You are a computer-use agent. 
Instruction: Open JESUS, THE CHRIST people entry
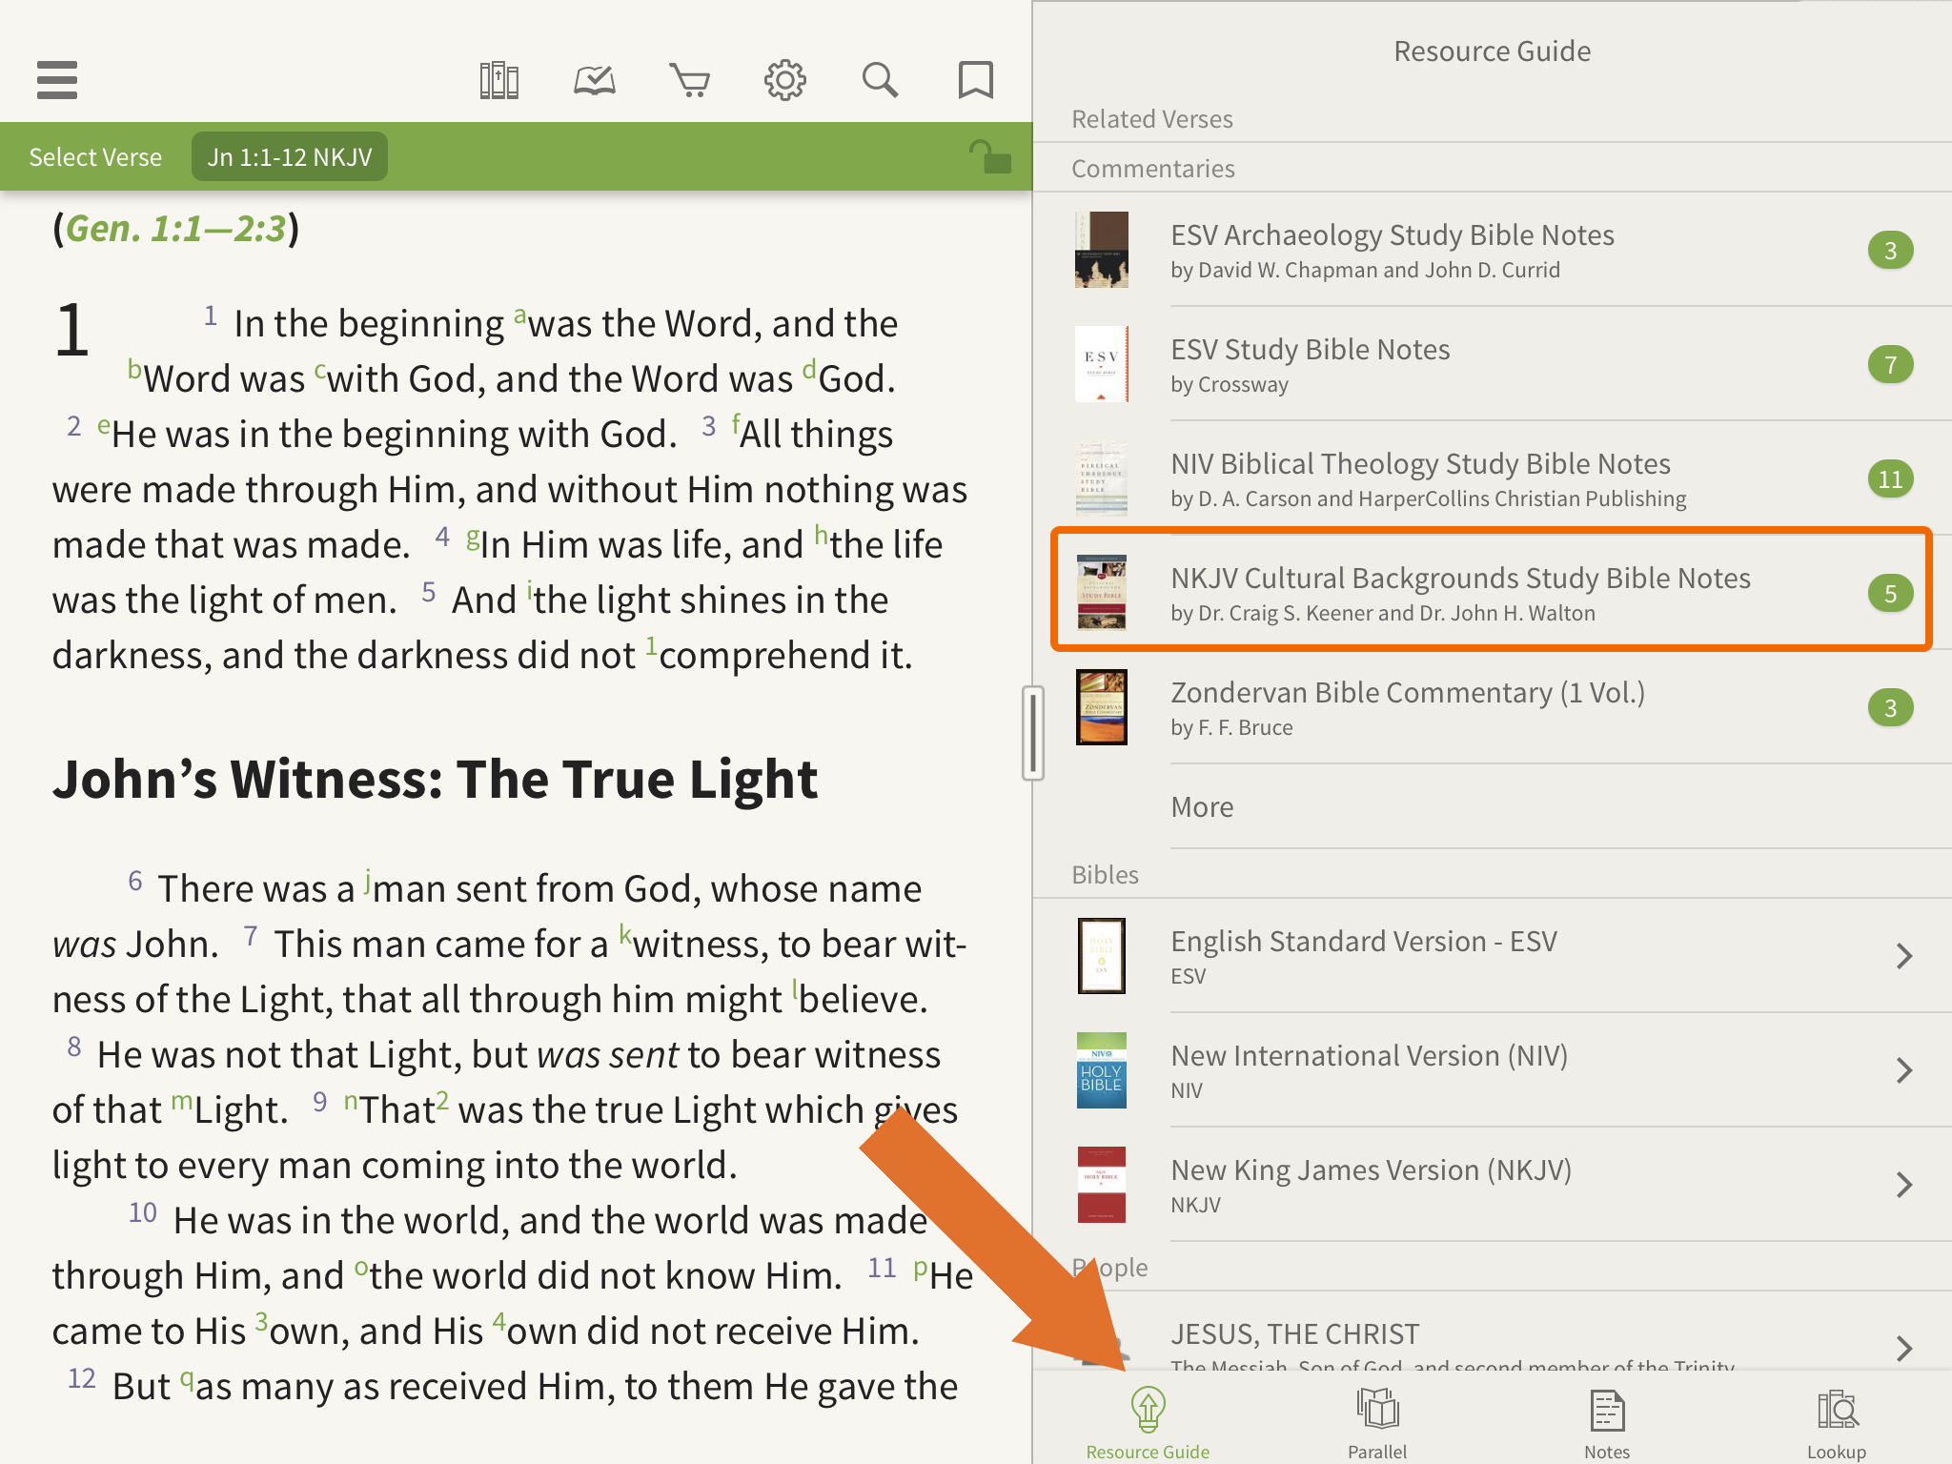pyautogui.click(x=1493, y=1332)
